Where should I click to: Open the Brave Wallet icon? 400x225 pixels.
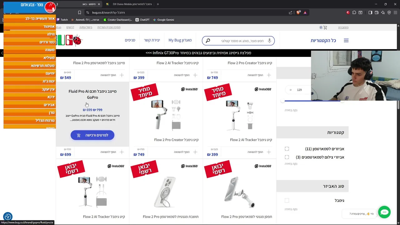tap(377, 12)
